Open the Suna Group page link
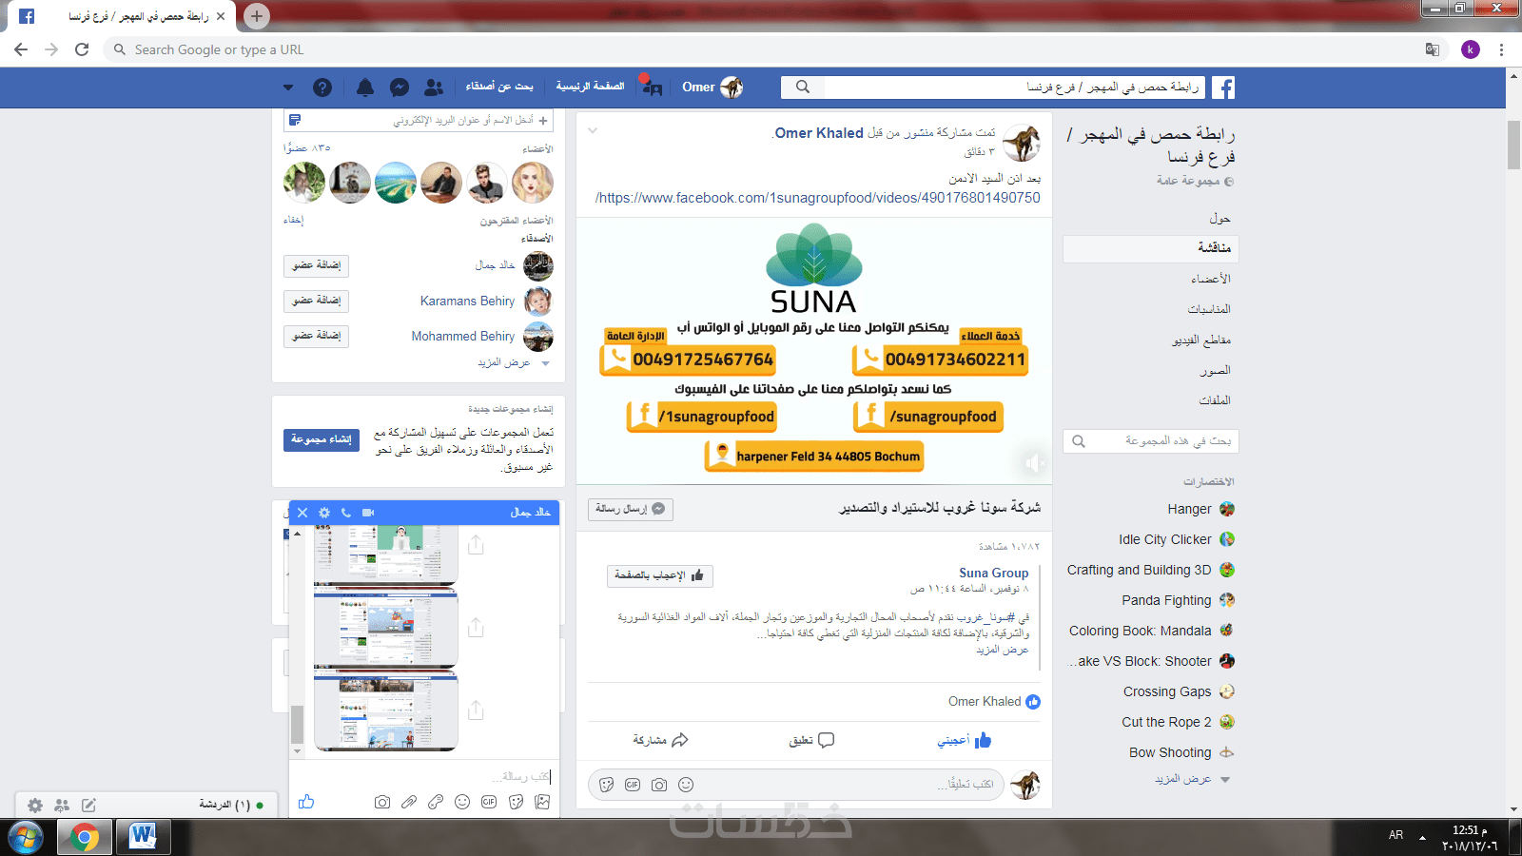Screen dimensions: 1522x856 (994, 573)
